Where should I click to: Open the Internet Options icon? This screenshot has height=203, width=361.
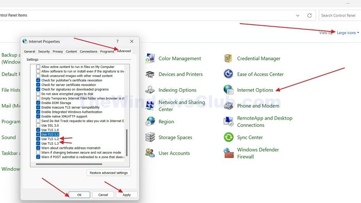tap(228, 90)
